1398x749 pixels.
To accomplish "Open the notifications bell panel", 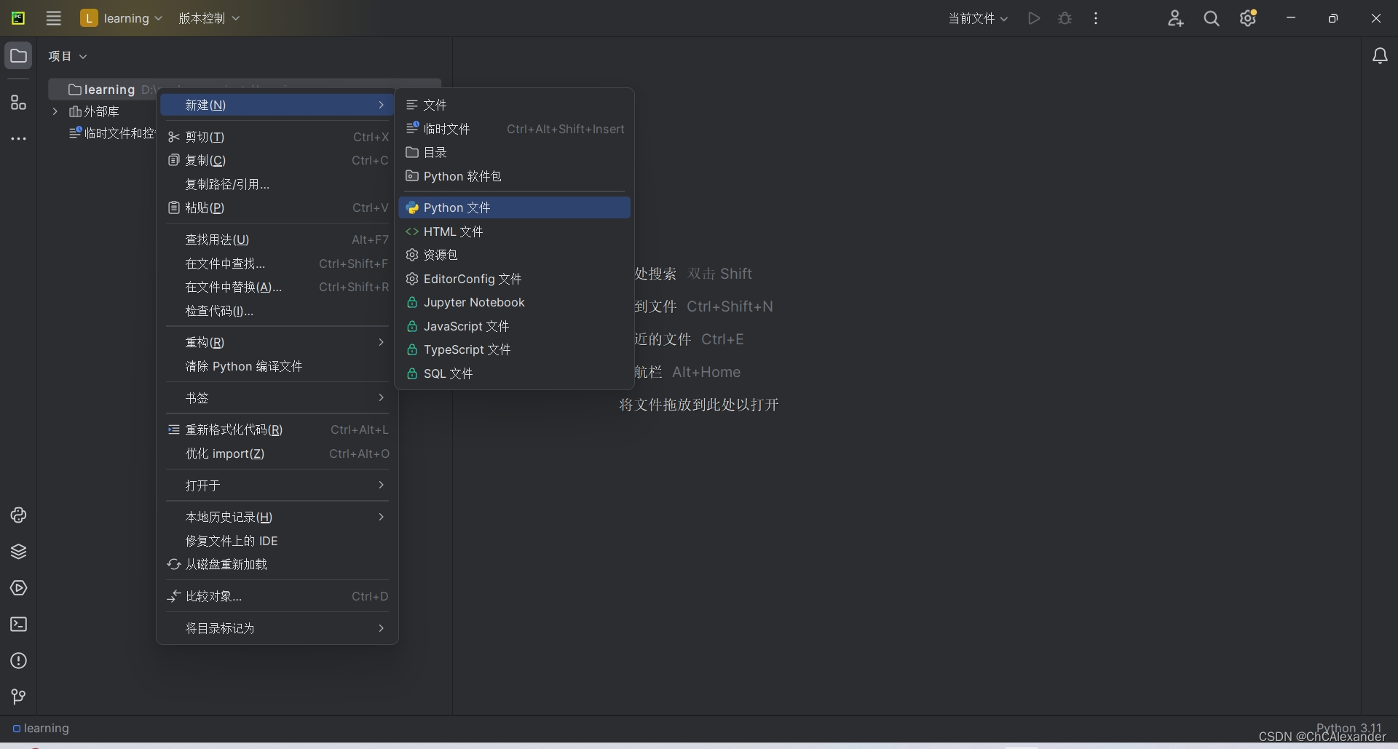I will tap(1381, 55).
